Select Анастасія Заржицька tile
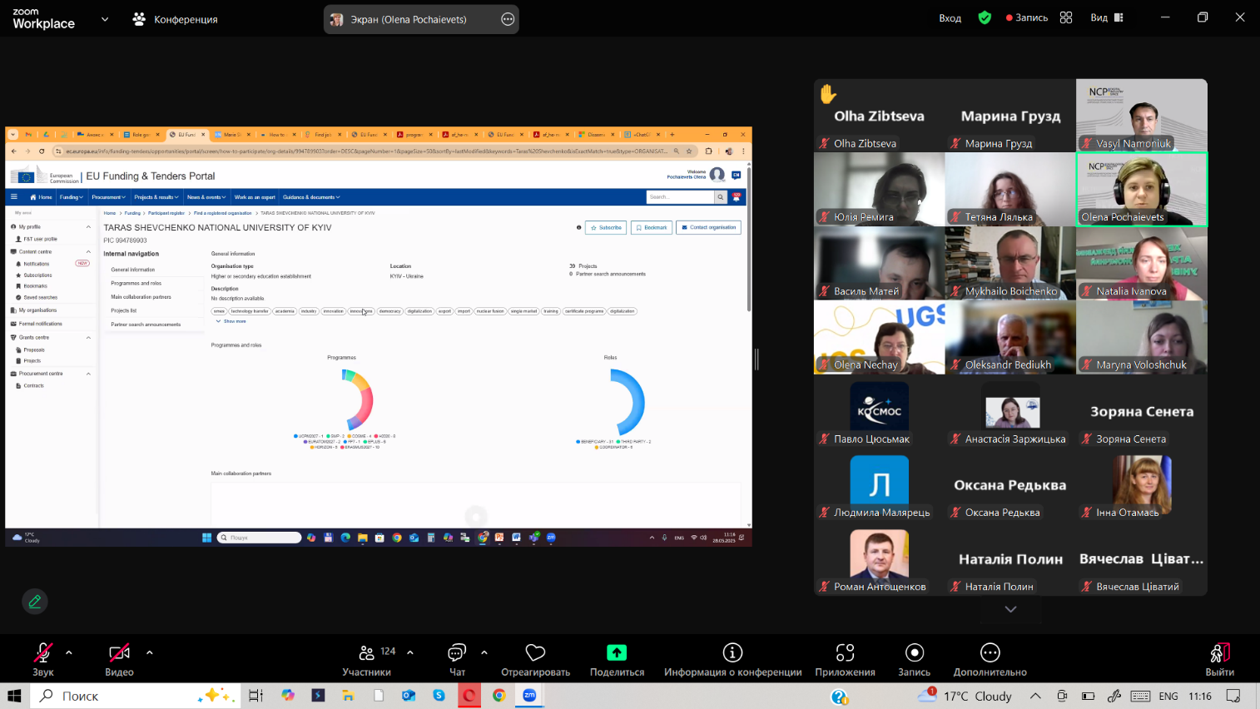 tap(1010, 411)
